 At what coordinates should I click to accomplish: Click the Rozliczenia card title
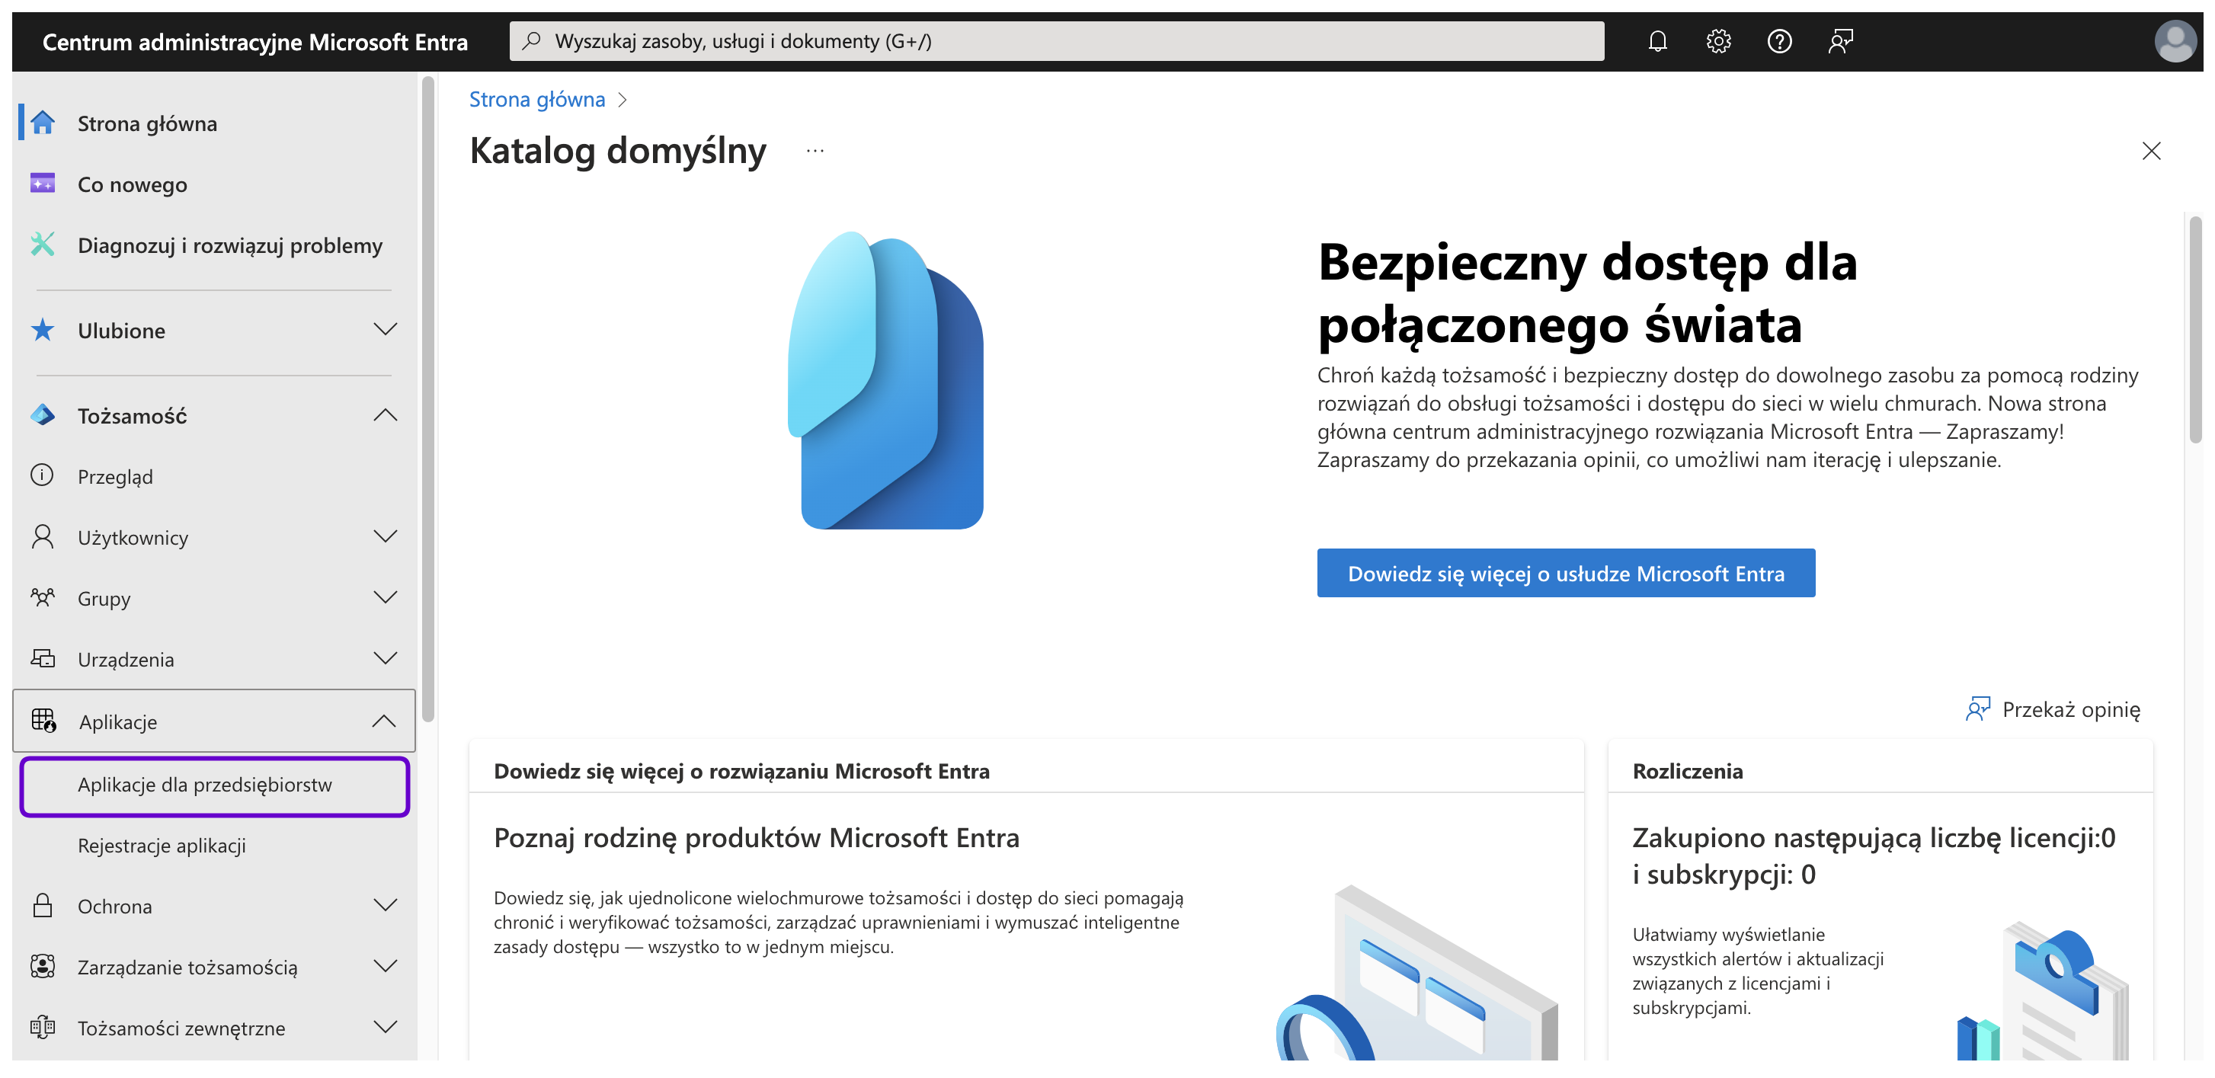1687,771
